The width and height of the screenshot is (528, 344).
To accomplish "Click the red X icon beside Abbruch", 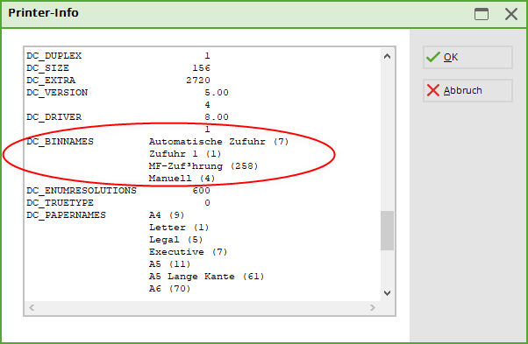I will tap(433, 90).
